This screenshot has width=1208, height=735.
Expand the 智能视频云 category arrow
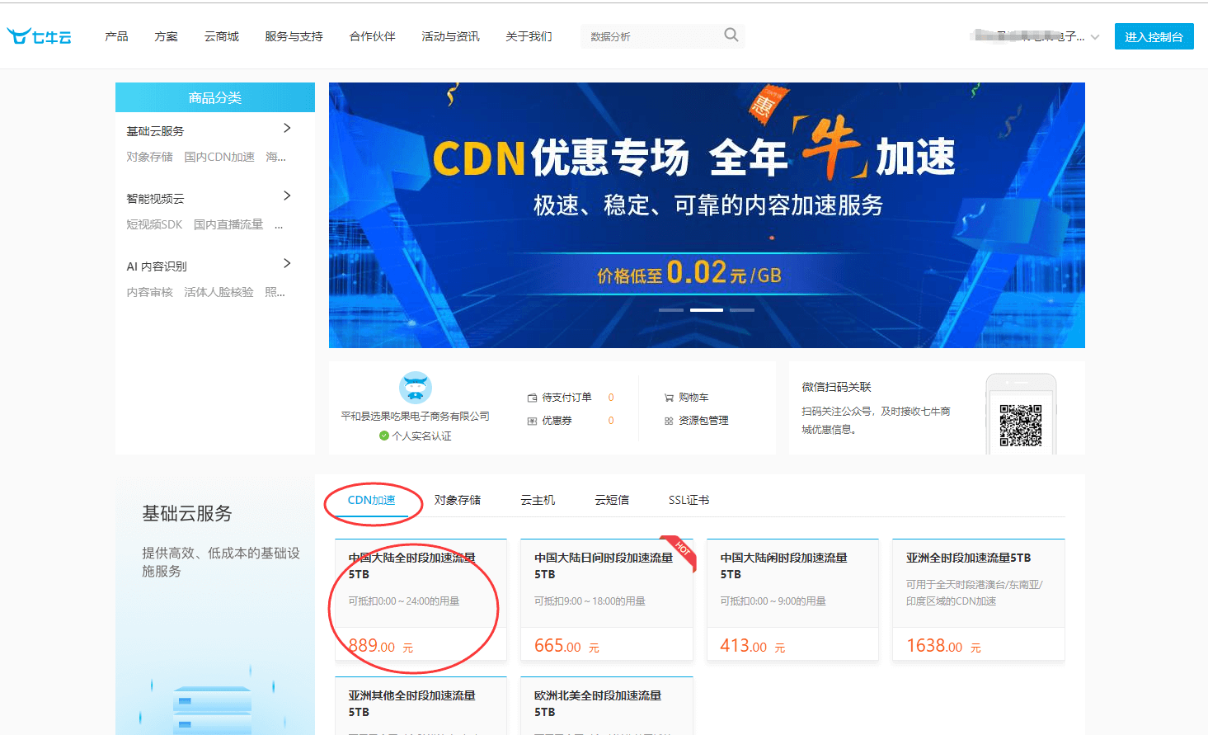(x=287, y=196)
